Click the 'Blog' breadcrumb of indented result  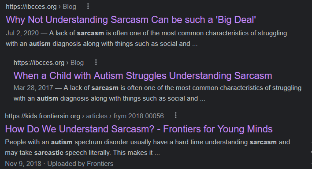click(77, 63)
